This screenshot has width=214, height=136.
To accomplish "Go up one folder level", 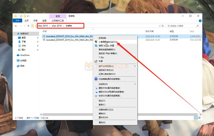I will 29,26.
